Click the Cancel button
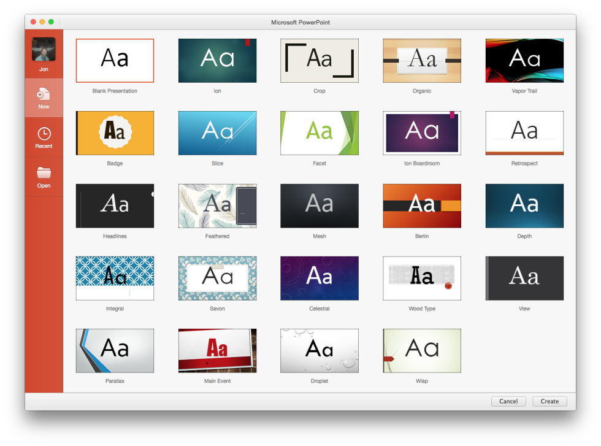 click(x=508, y=401)
